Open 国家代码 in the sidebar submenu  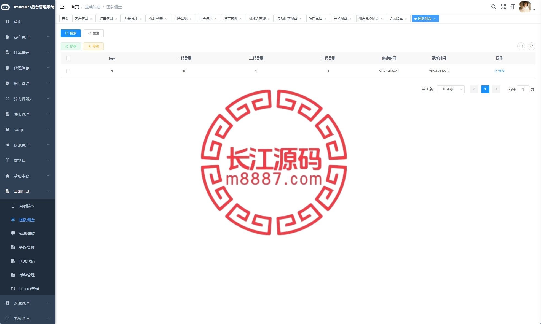28,261
